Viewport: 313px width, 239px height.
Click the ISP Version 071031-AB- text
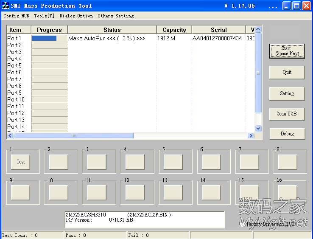pyautogui.click(x=100, y=220)
